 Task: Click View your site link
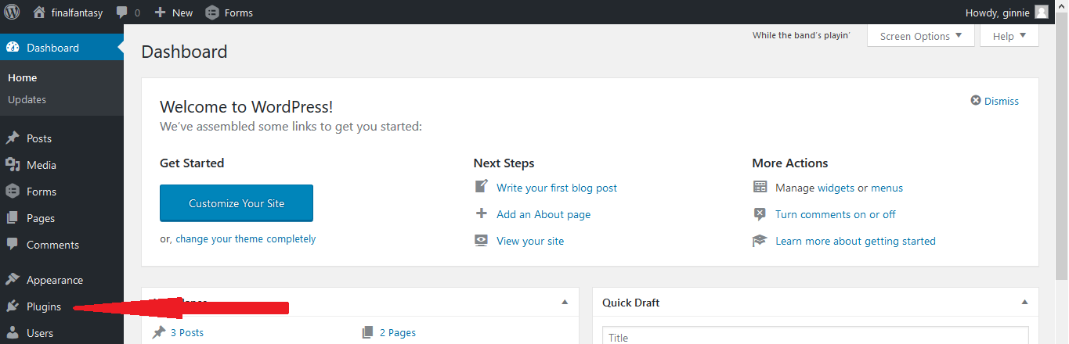(530, 241)
